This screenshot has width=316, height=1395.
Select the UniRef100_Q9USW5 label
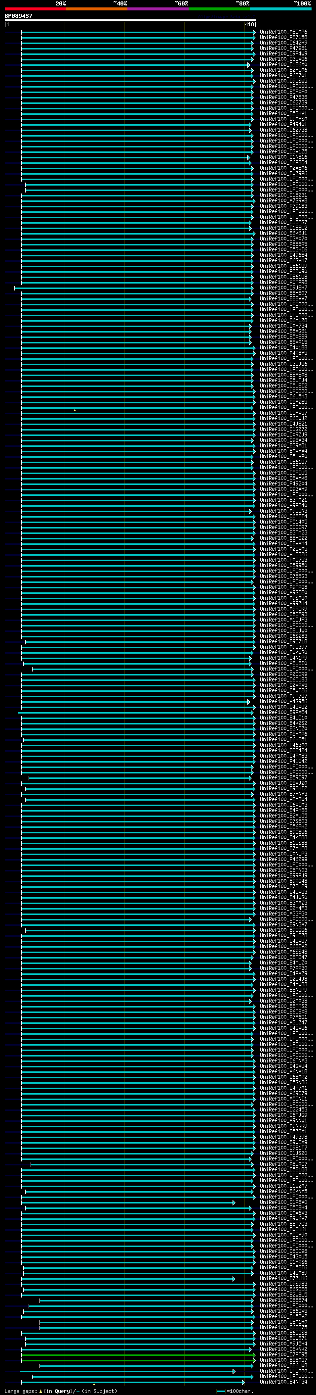pos(283,81)
